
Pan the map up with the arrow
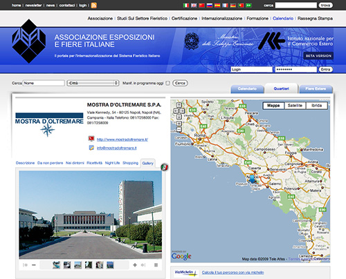[x=179, y=105]
